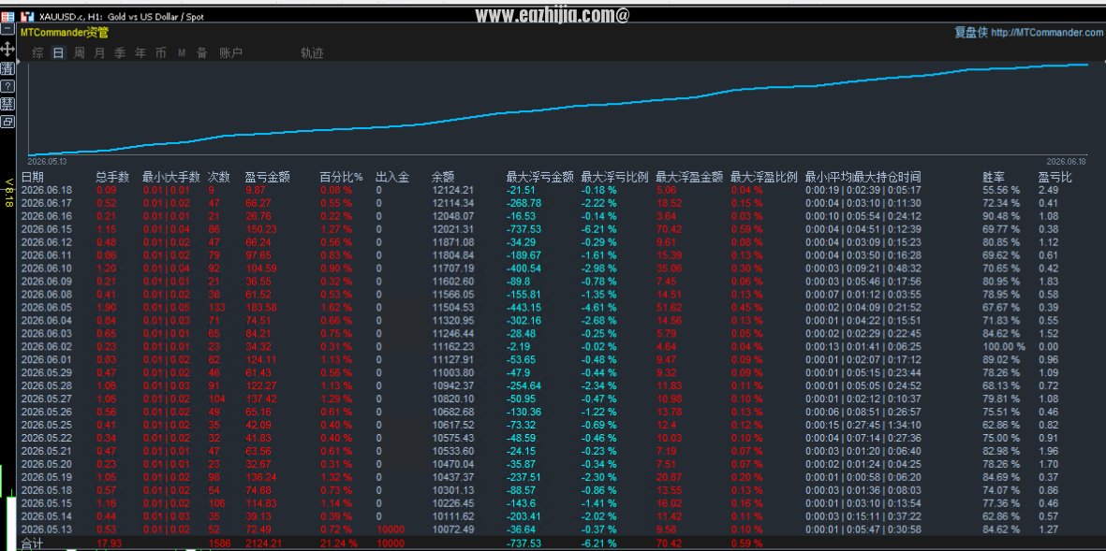Collapse the panel with the minus button
This screenshot has width=1106, height=551.
[x=7, y=30]
